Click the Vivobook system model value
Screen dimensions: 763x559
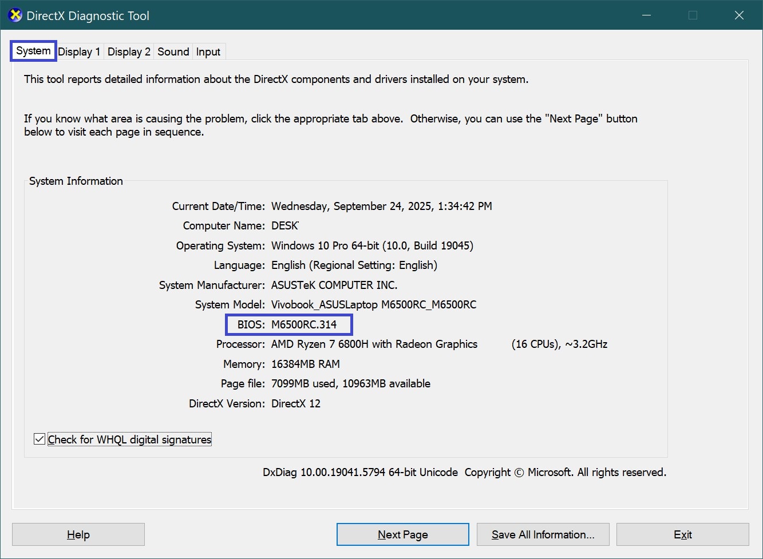pos(373,305)
